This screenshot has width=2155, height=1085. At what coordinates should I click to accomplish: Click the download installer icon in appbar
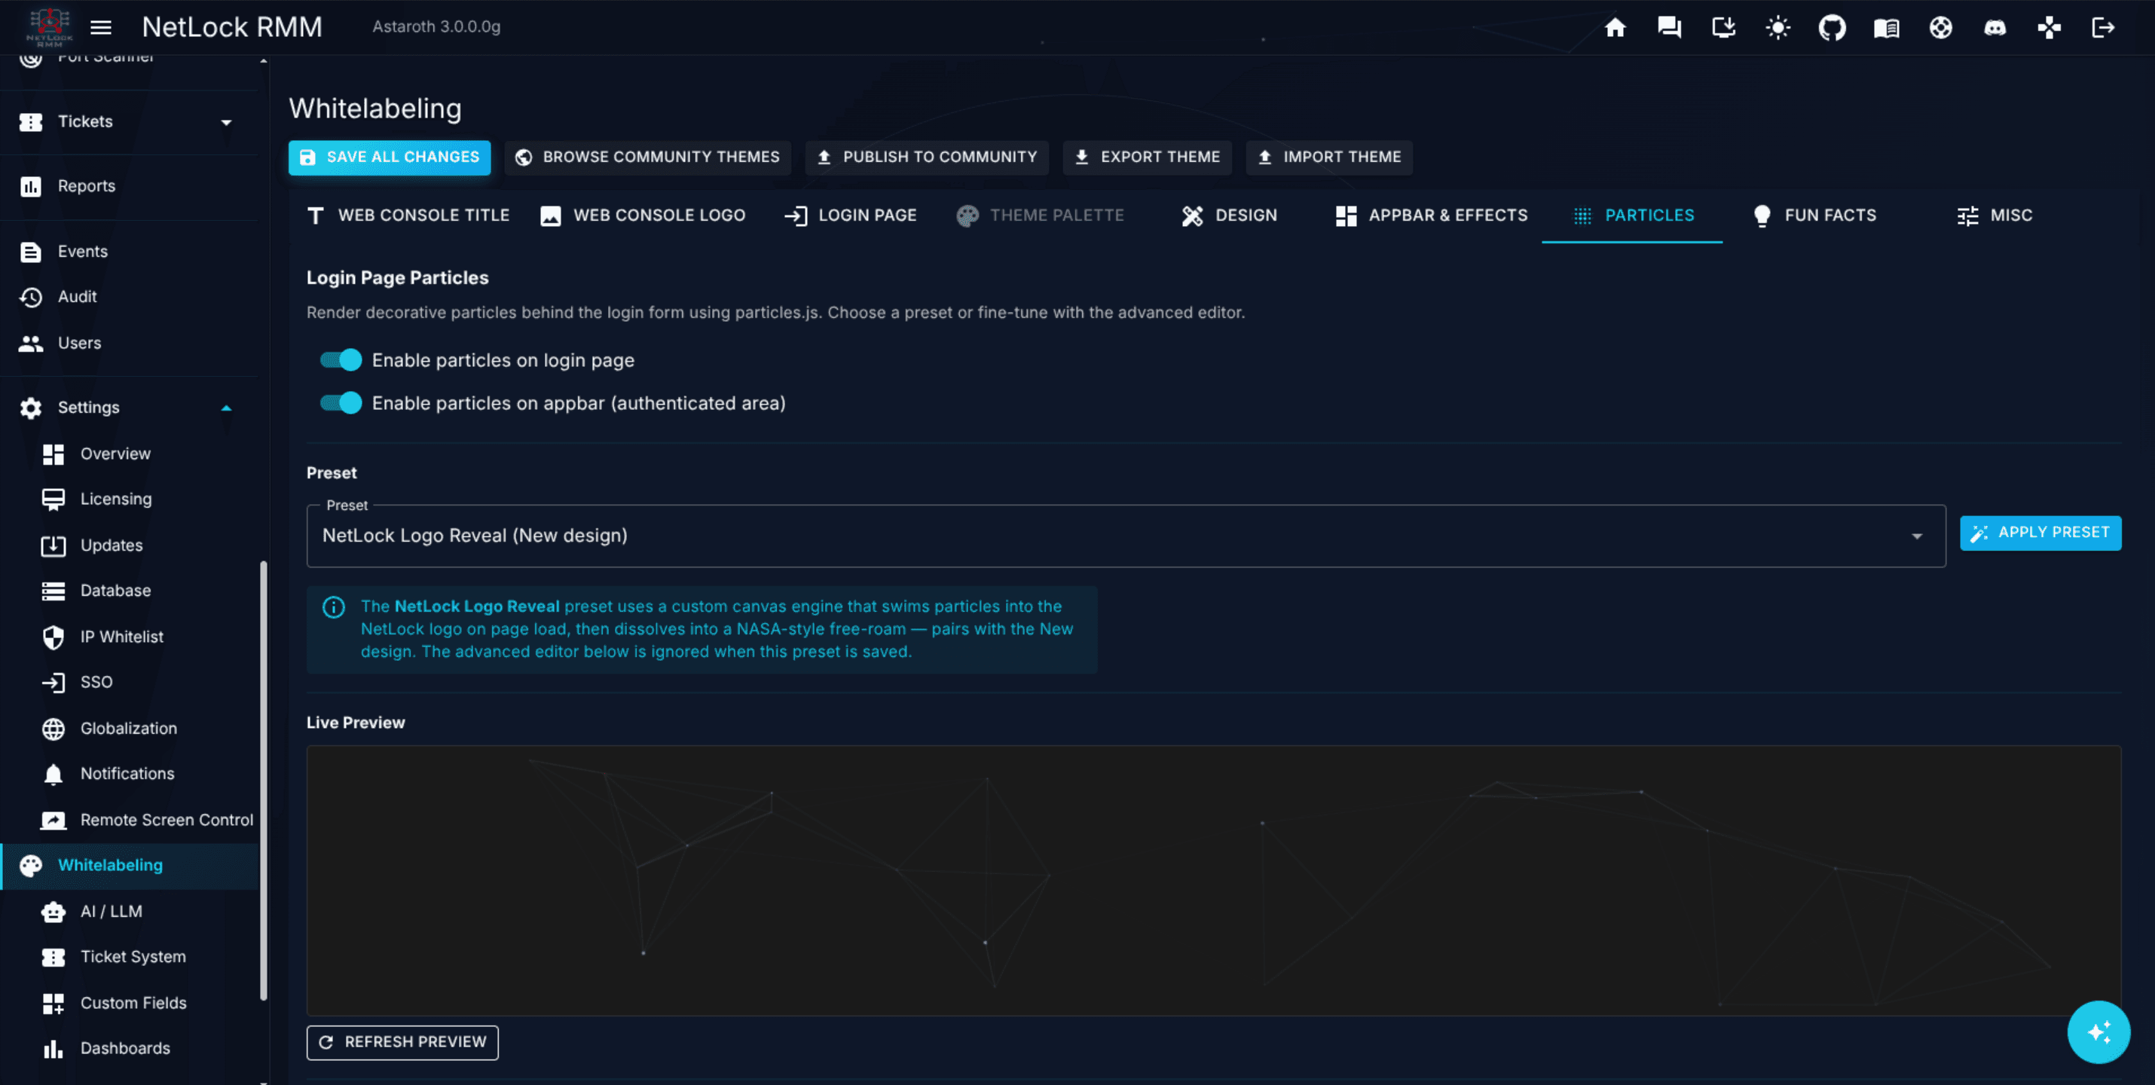pos(1723,28)
